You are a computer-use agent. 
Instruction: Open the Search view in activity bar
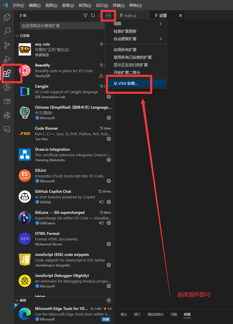point(7,31)
